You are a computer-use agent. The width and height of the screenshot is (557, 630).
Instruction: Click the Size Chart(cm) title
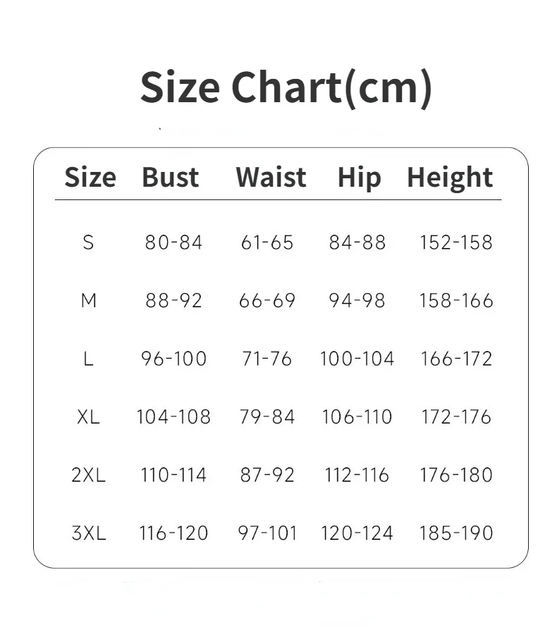[286, 87]
